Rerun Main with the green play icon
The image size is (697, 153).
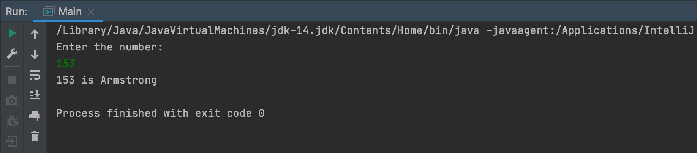(12, 34)
